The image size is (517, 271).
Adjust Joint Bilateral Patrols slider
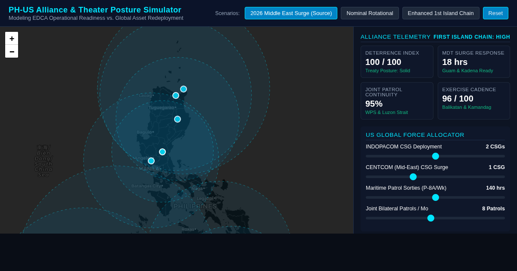(435, 218)
